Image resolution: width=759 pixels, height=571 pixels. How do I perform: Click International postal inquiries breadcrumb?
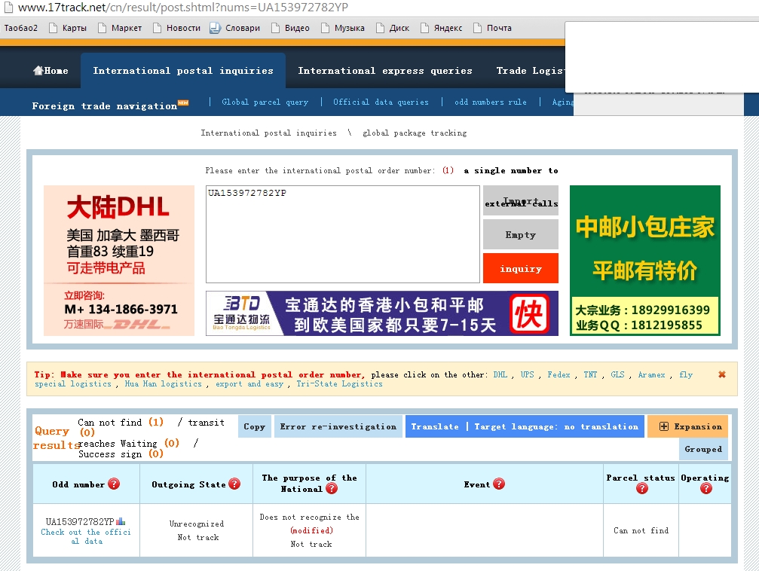point(268,133)
